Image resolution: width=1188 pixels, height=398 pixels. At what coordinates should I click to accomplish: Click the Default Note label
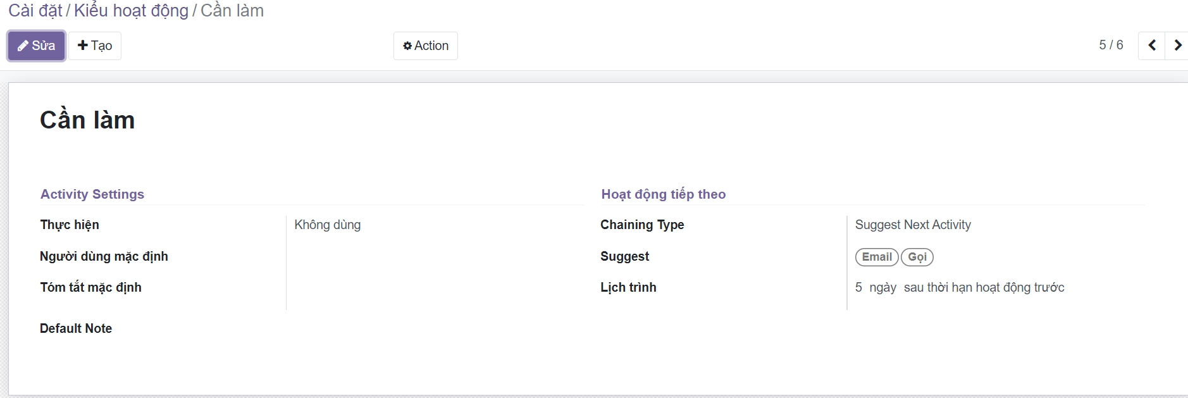click(76, 328)
